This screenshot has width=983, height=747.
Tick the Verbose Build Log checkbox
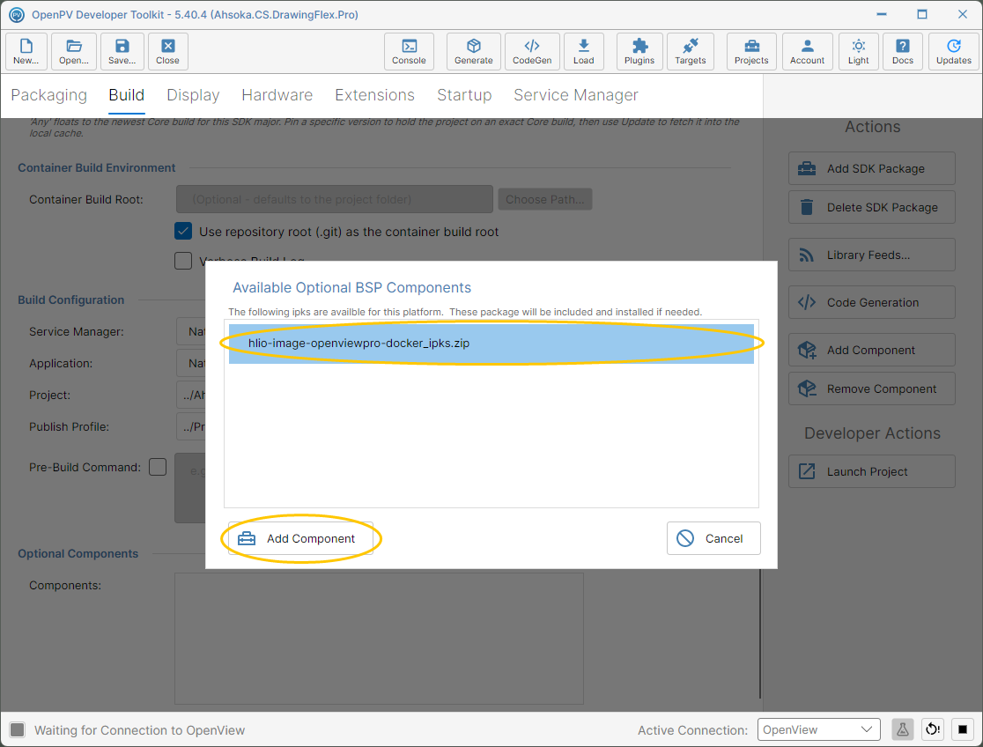point(183,260)
